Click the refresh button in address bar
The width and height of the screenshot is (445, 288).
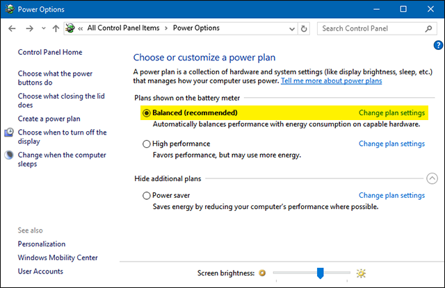coord(305,28)
